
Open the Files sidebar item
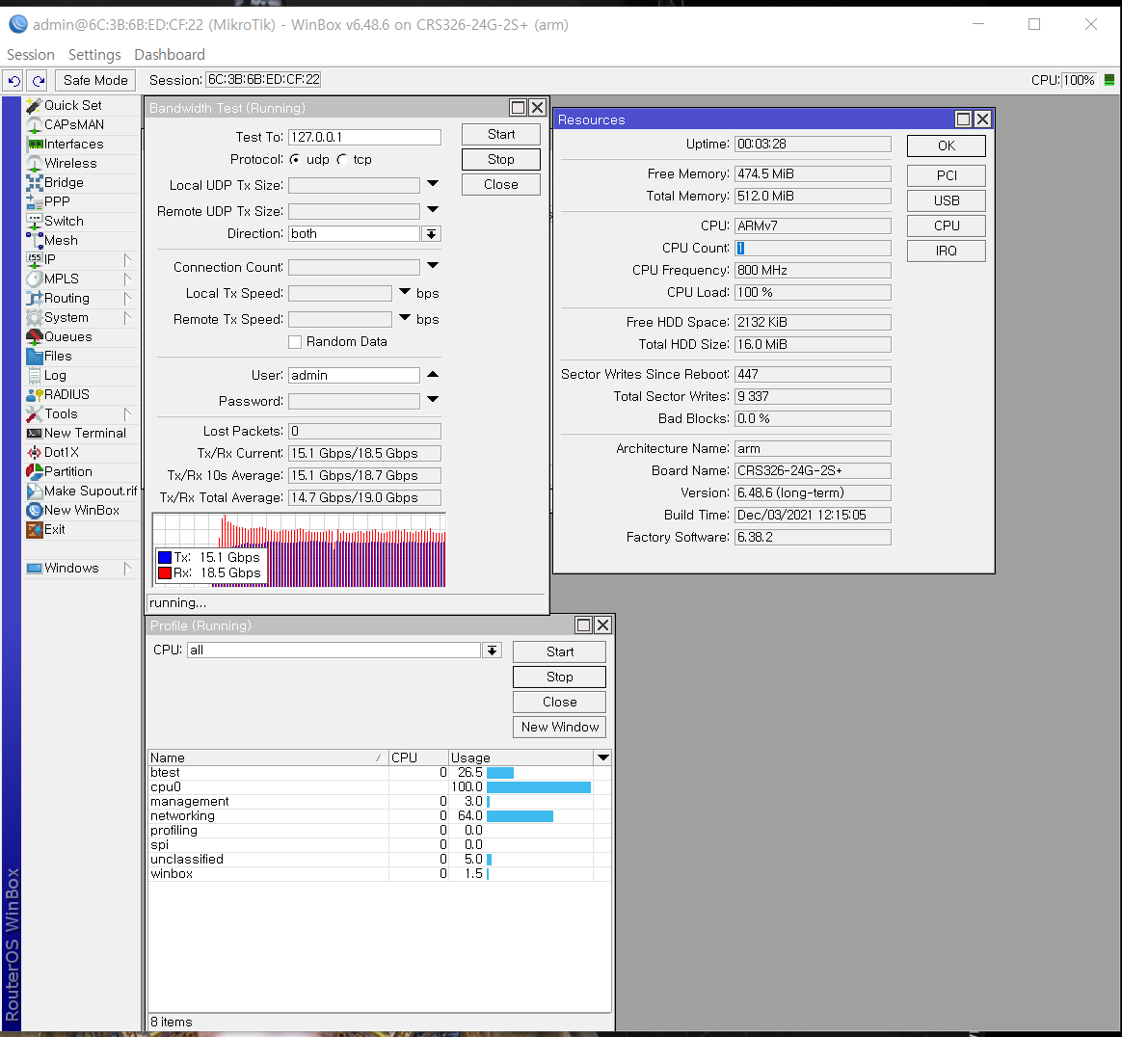[57, 356]
